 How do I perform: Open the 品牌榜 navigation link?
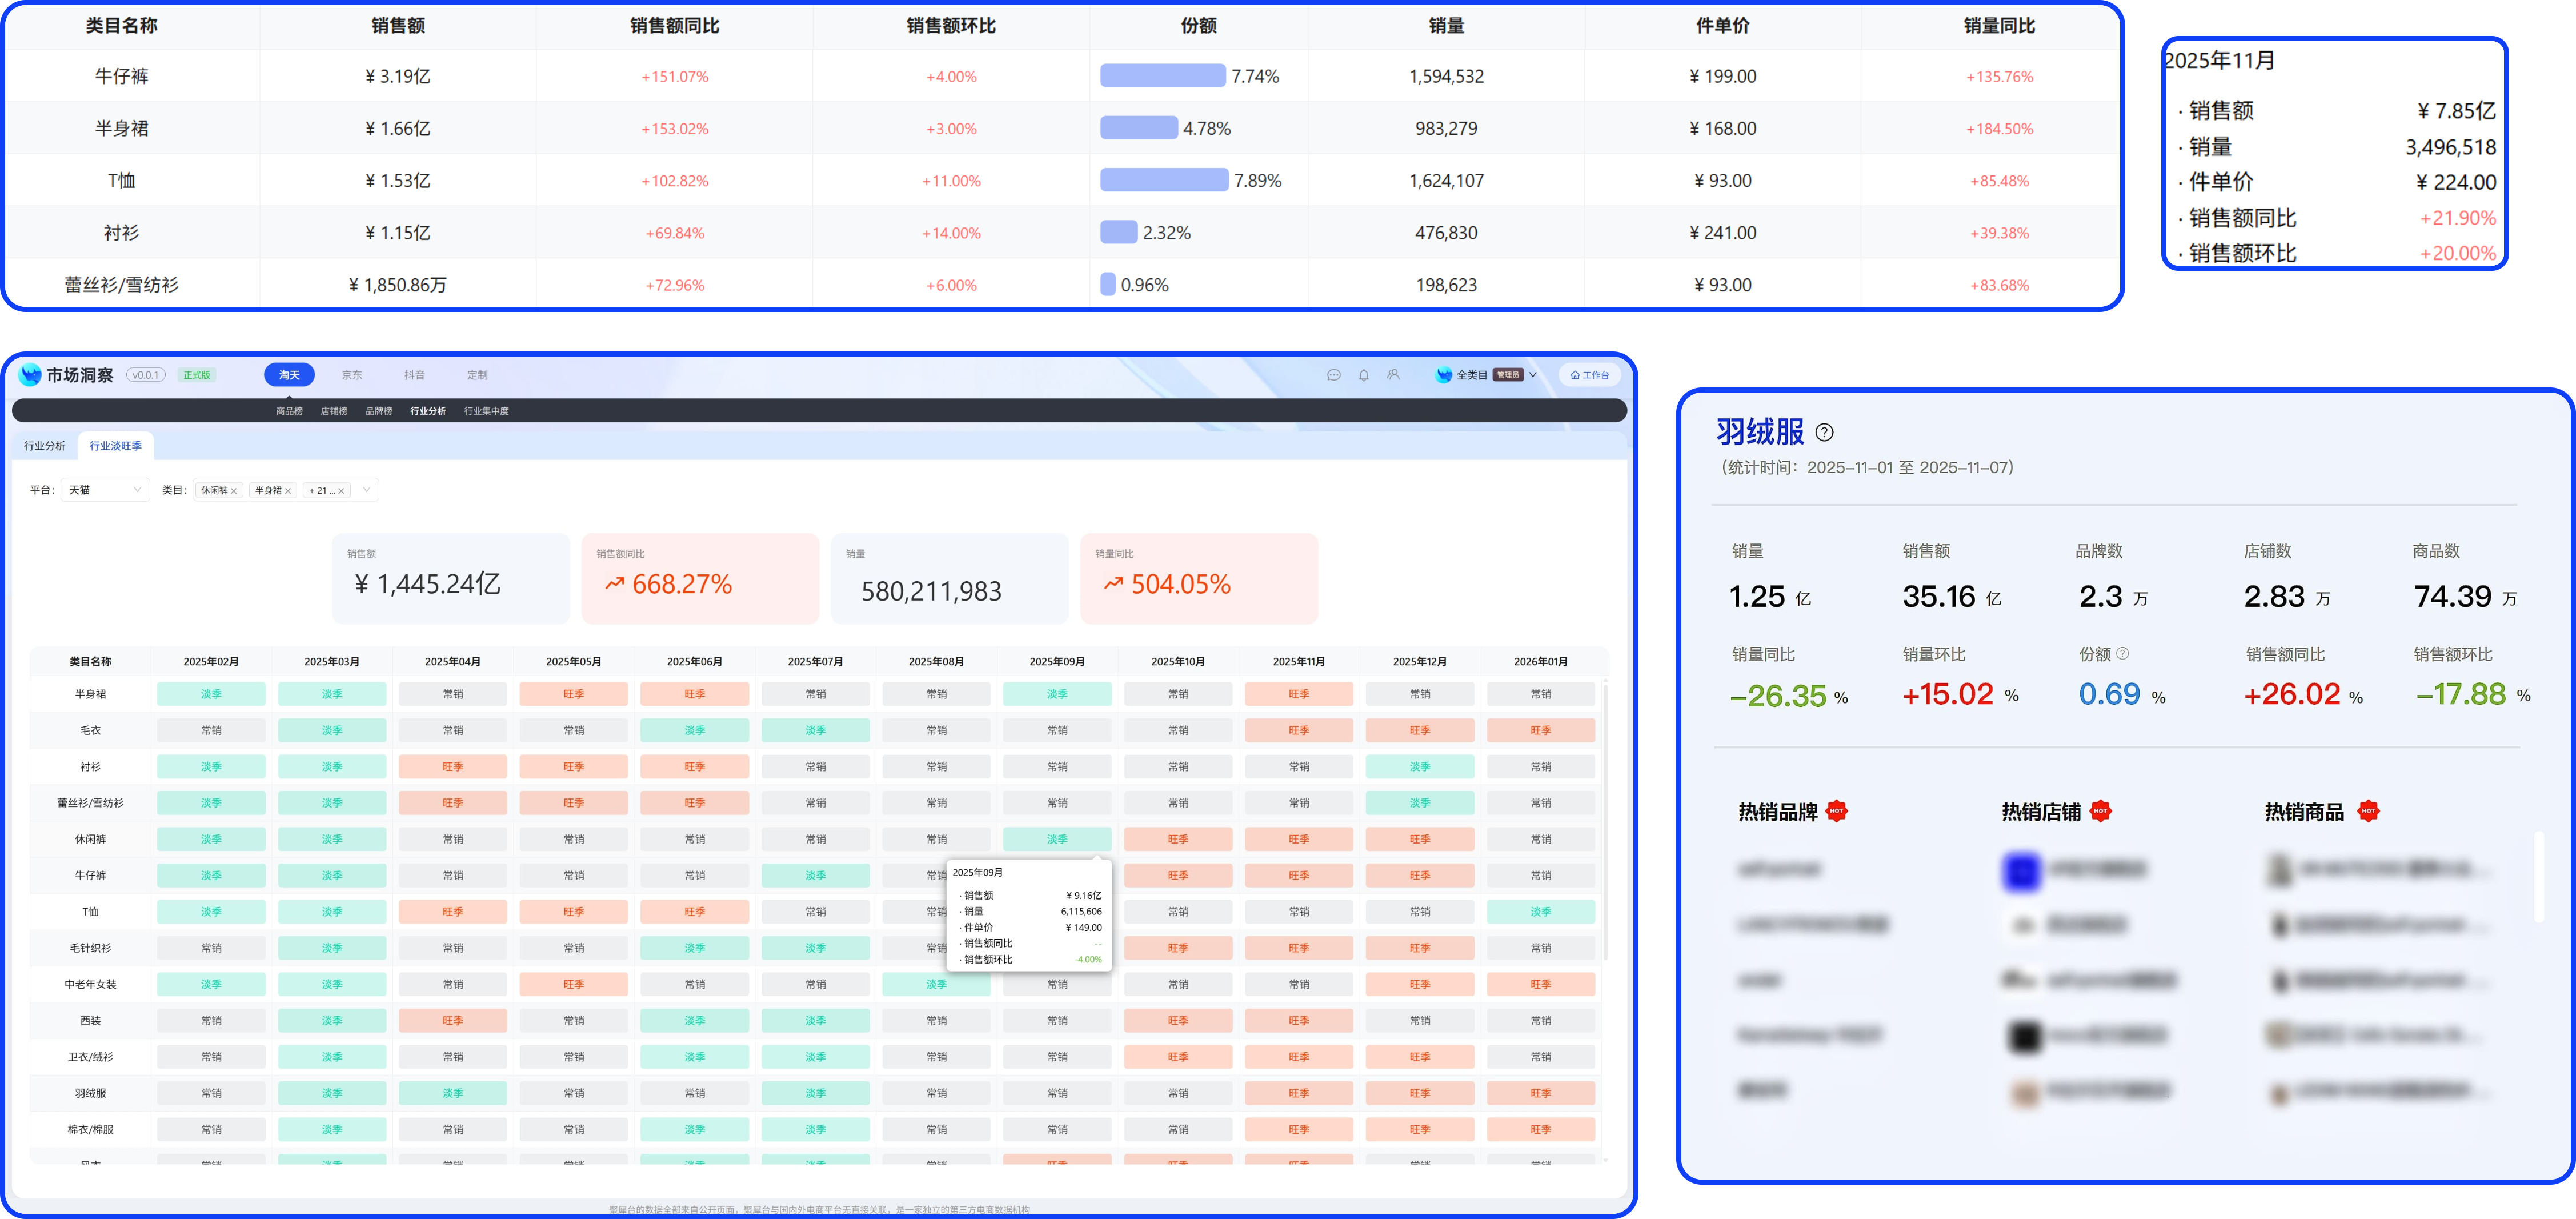(x=379, y=411)
